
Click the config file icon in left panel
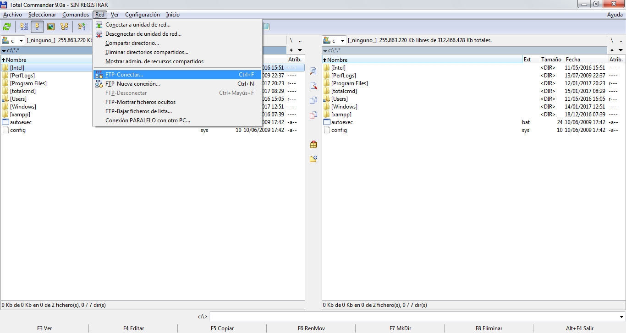(5, 130)
